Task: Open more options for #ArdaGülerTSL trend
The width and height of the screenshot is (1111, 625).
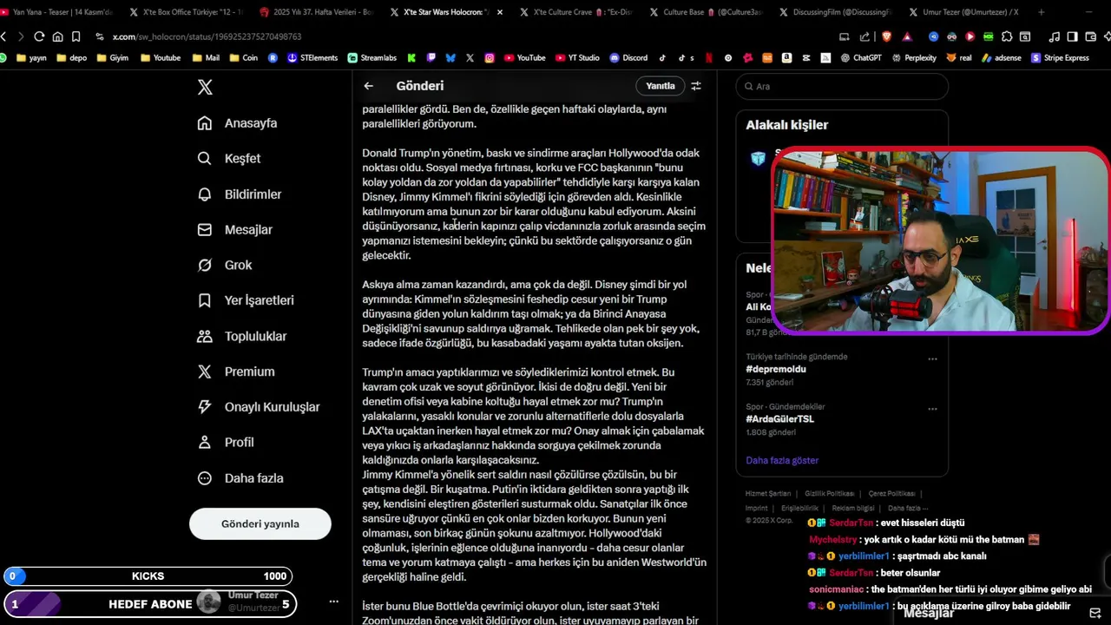Action: pos(932,408)
